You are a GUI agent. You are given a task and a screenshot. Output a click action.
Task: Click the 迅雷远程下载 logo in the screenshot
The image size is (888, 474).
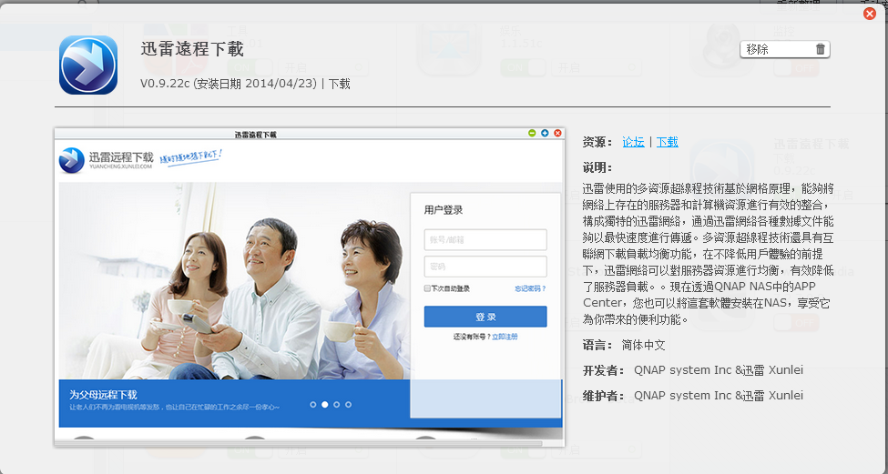pos(106,160)
